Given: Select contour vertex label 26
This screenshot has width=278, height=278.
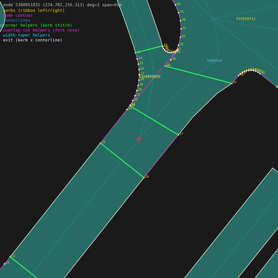Looking at the screenshot, I should coord(147,177).
